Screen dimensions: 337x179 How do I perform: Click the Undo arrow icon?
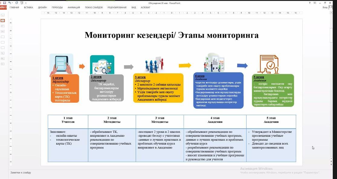tap(10, 3)
